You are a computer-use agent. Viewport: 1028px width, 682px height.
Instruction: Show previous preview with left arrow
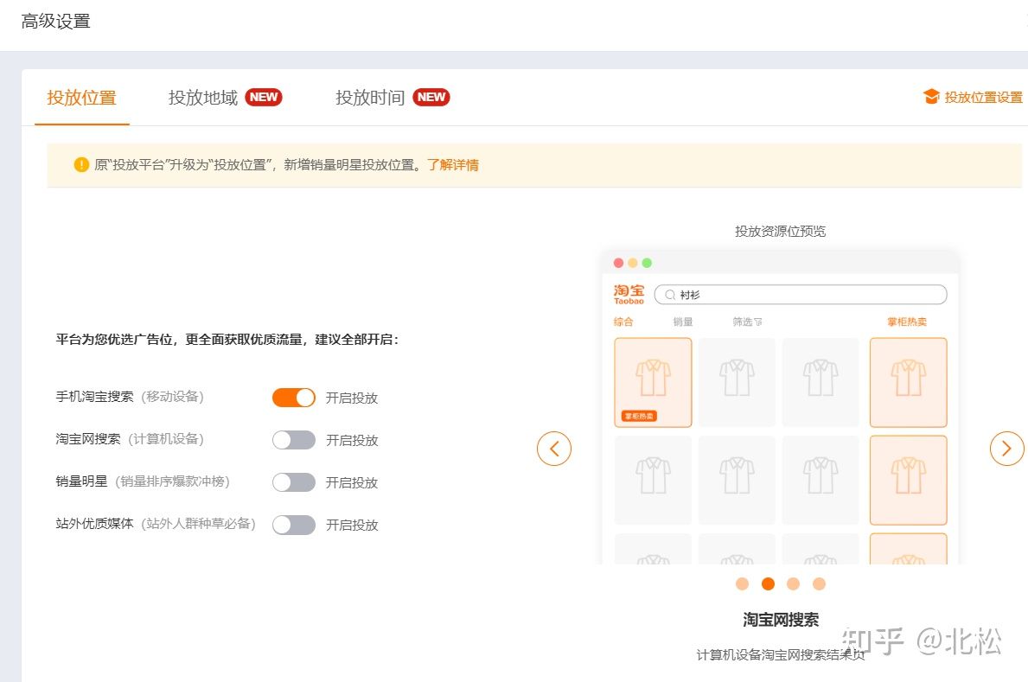coord(554,449)
